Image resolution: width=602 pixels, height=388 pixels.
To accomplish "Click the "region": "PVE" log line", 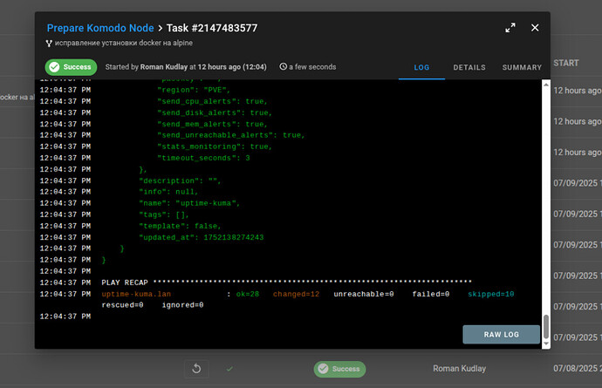I will point(194,90).
